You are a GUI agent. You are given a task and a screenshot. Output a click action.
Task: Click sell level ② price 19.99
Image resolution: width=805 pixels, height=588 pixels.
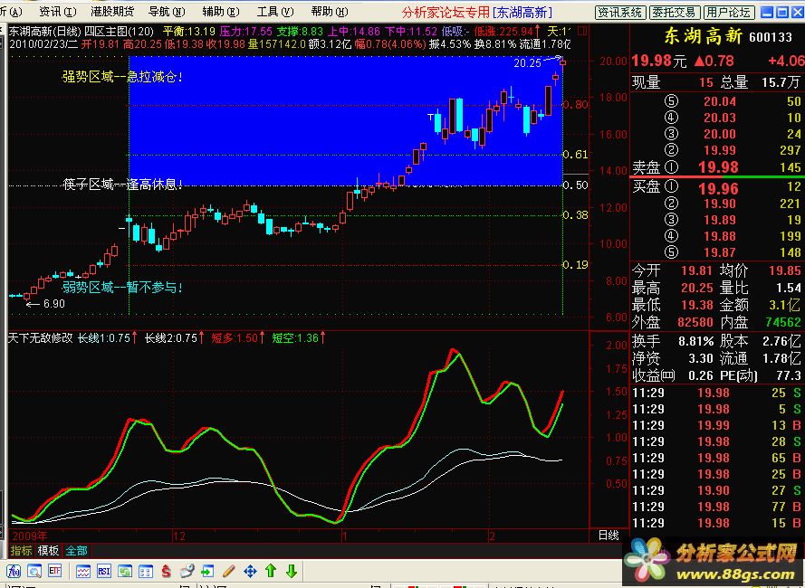(x=719, y=151)
